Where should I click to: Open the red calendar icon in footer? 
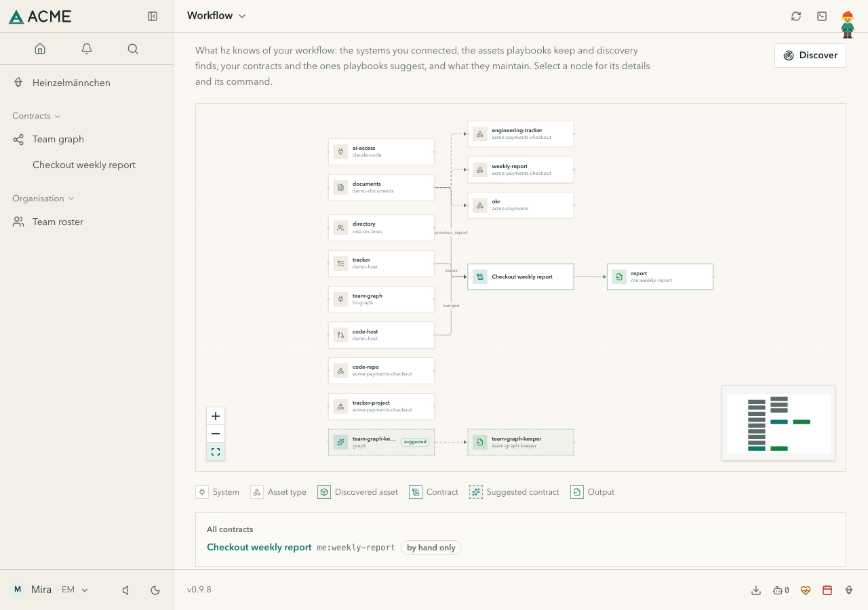pos(827,590)
